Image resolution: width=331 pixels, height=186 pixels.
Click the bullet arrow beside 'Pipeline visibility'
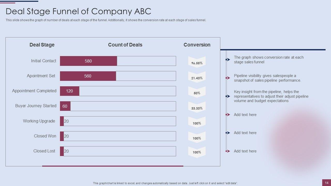click(228, 78)
